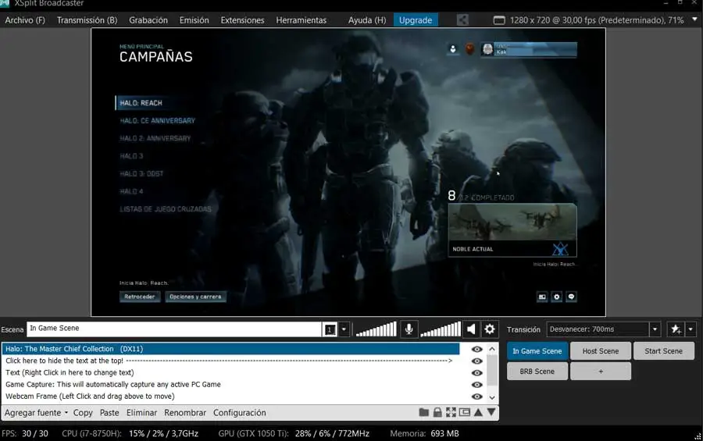
Task: Toggle visibility of the Game Capture source
Action: point(476,385)
